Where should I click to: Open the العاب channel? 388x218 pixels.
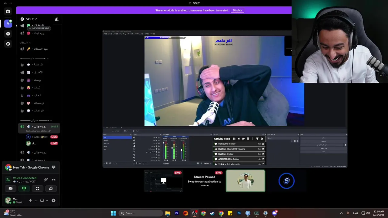pyautogui.click(x=39, y=95)
